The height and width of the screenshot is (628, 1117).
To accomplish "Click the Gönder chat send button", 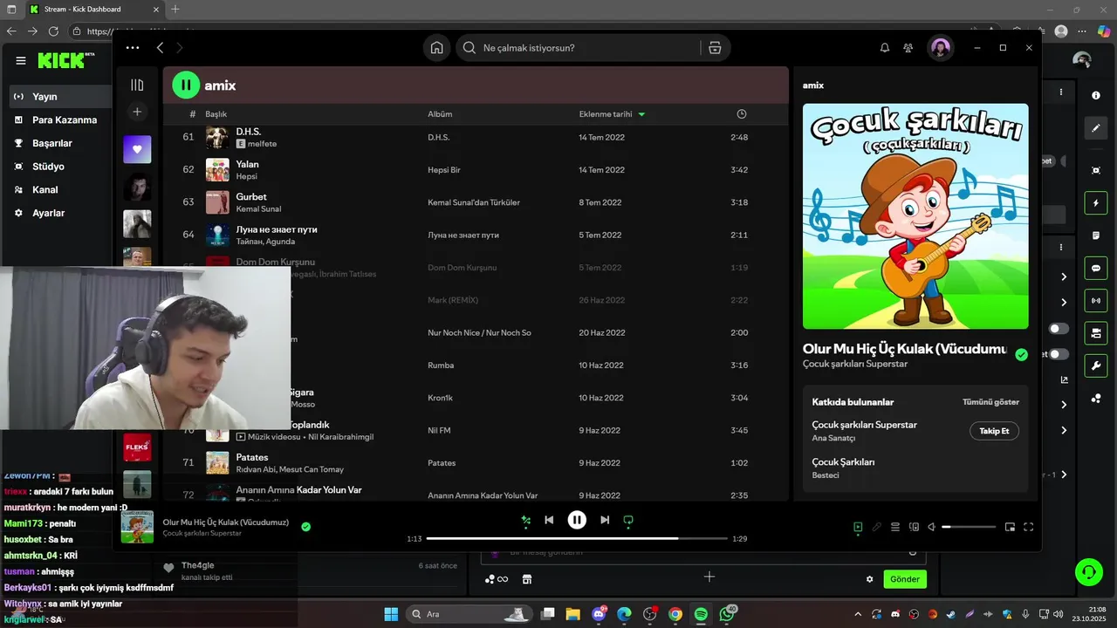I will (x=905, y=579).
